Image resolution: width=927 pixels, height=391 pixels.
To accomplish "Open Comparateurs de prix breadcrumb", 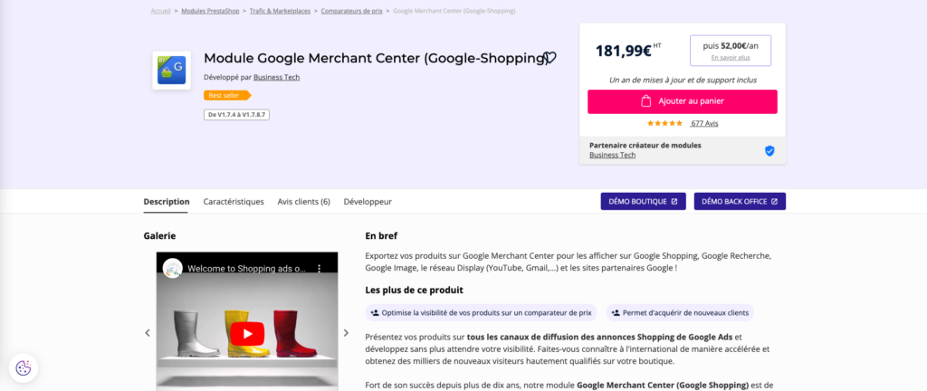I will pos(350,11).
